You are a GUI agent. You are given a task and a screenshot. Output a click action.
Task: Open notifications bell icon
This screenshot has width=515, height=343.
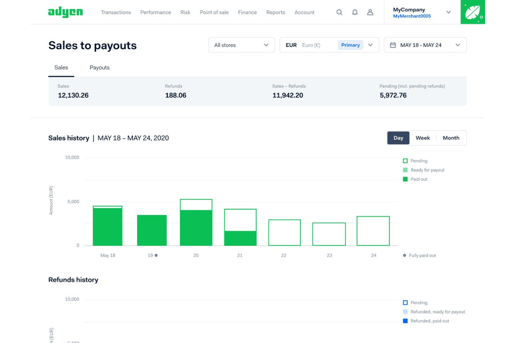tap(355, 12)
